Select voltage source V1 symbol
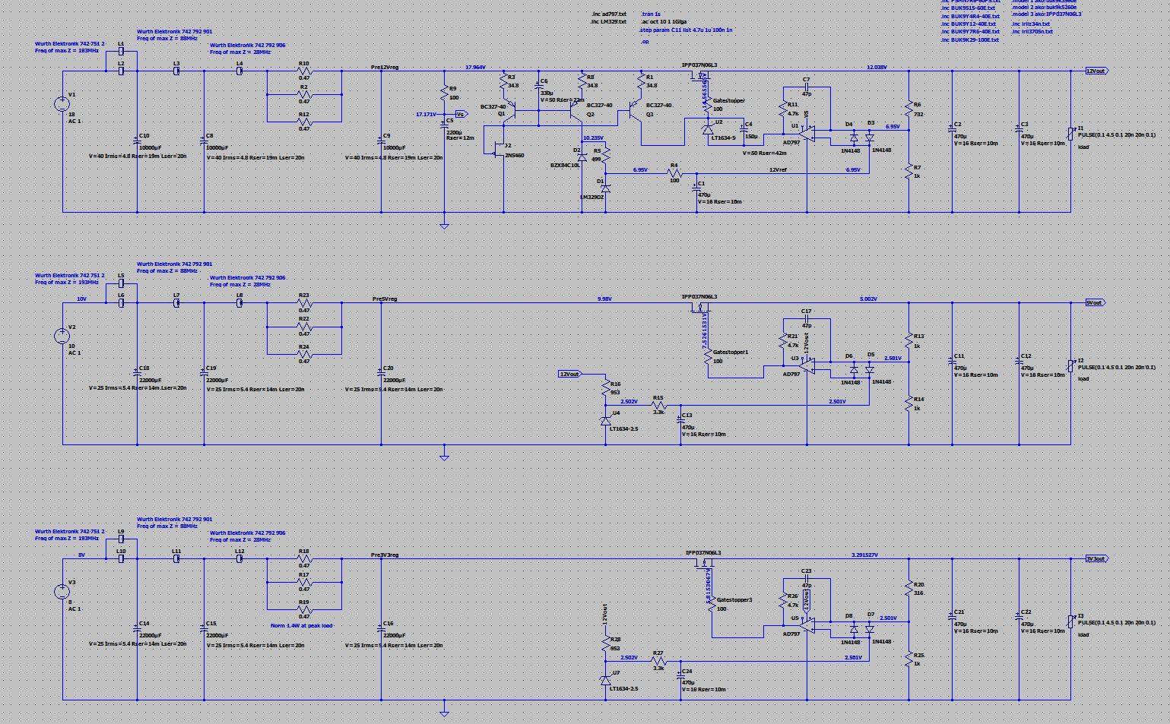Viewport: 1170px width, 724px height. point(62,105)
